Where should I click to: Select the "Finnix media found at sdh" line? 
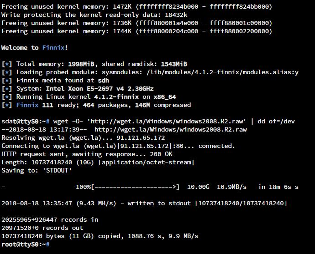55,81
